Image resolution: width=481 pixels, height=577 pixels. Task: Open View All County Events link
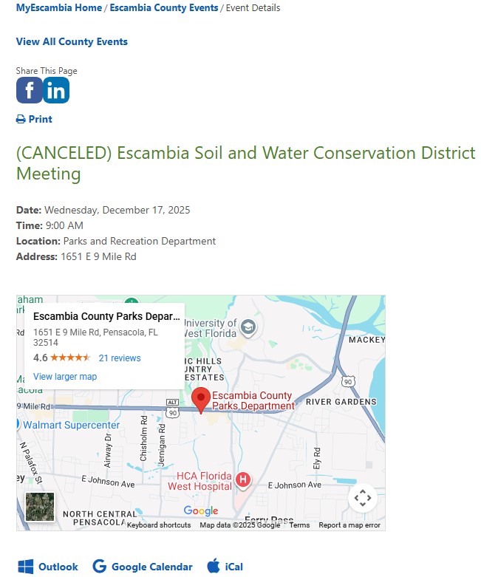[72, 41]
